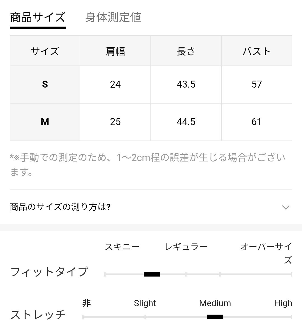Tap the Slight stretch label

pyautogui.click(x=145, y=303)
